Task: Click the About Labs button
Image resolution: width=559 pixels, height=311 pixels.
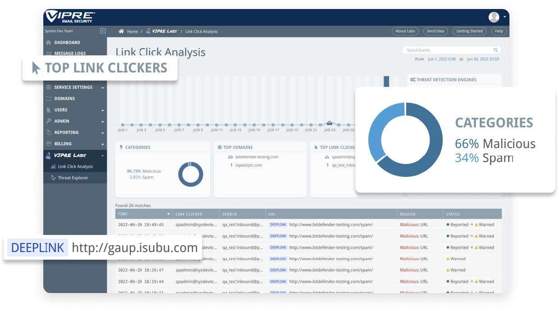Action: click(x=405, y=31)
